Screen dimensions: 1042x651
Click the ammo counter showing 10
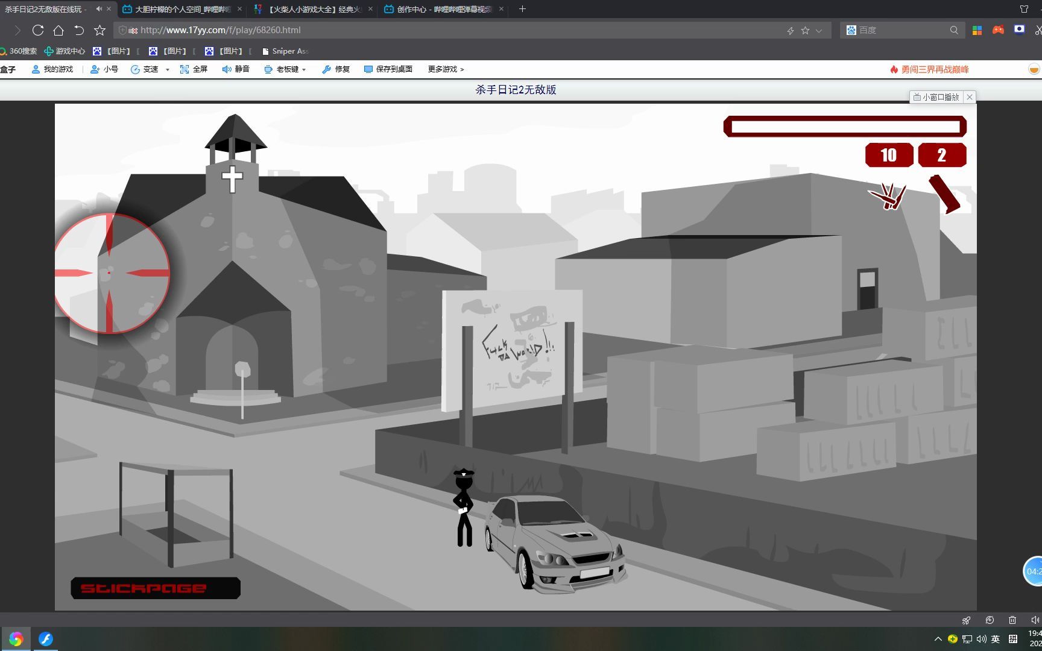(x=889, y=155)
